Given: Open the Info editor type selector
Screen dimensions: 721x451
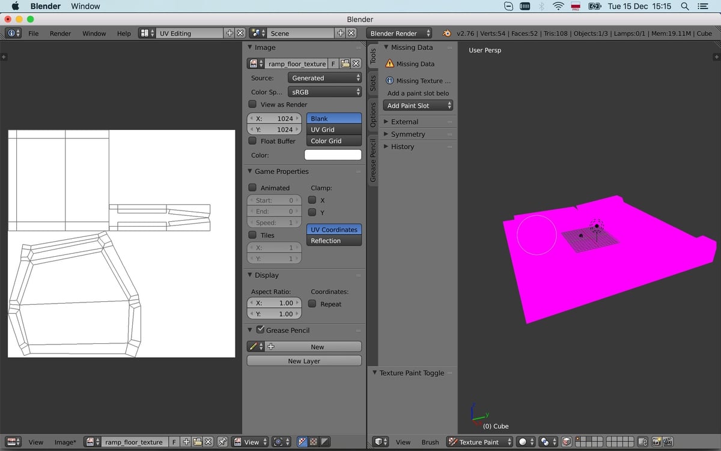Looking at the screenshot, I should [x=13, y=33].
